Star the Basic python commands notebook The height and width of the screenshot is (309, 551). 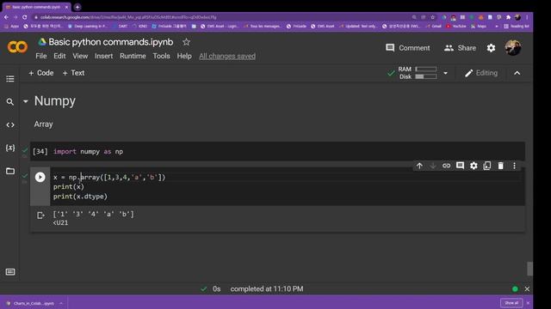click(x=186, y=42)
